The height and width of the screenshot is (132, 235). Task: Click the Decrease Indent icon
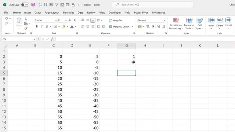pos(98,26)
